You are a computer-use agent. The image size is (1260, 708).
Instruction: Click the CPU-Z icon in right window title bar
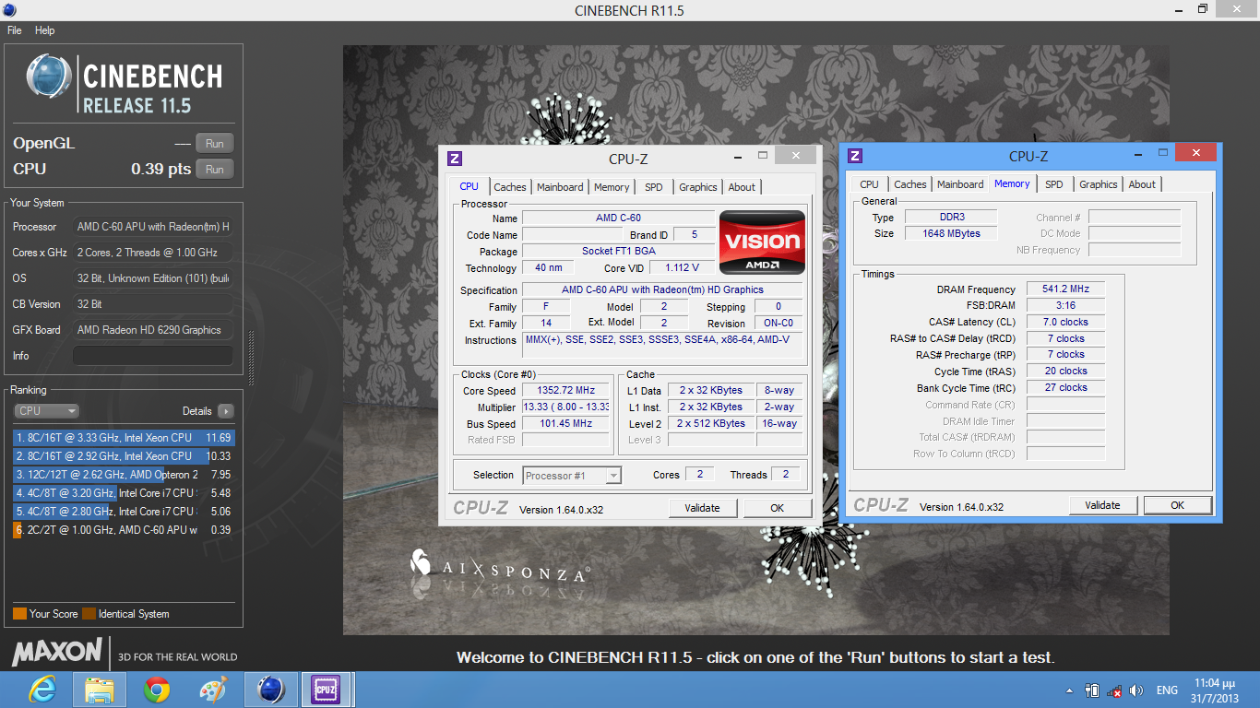(855, 156)
